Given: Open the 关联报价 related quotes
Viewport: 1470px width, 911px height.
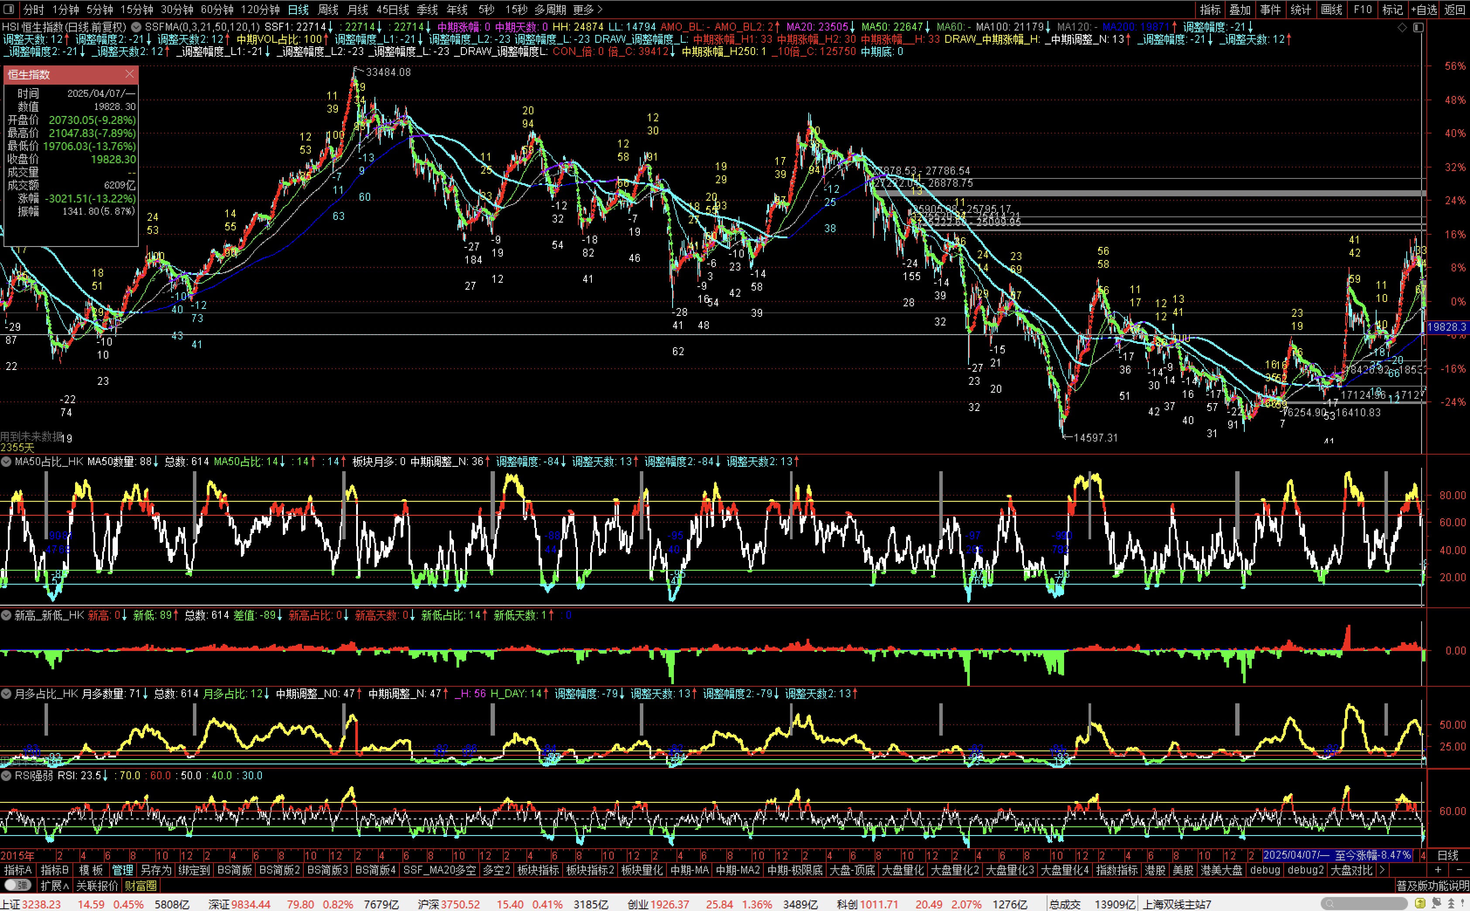Looking at the screenshot, I should click(97, 885).
